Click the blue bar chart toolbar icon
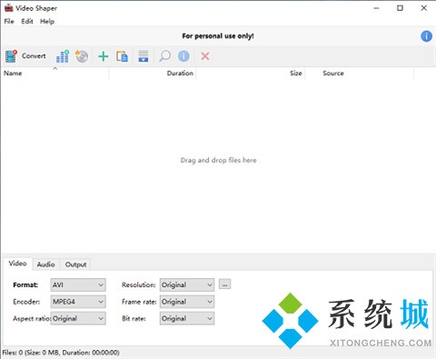The width and height of the screenshot is (436, 359). (63, 56)
